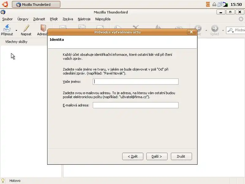The width and height of the screenshot is (245, 184).
Task: Open the address book via the Adresář icon
Action: pos(43,28)
